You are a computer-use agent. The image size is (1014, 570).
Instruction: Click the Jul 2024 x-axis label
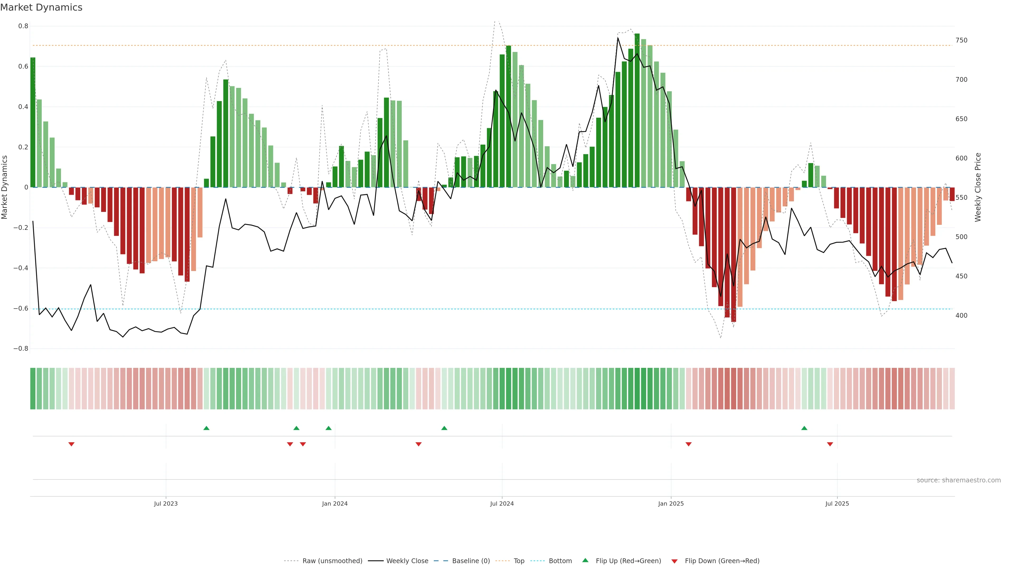click(502, 503)
